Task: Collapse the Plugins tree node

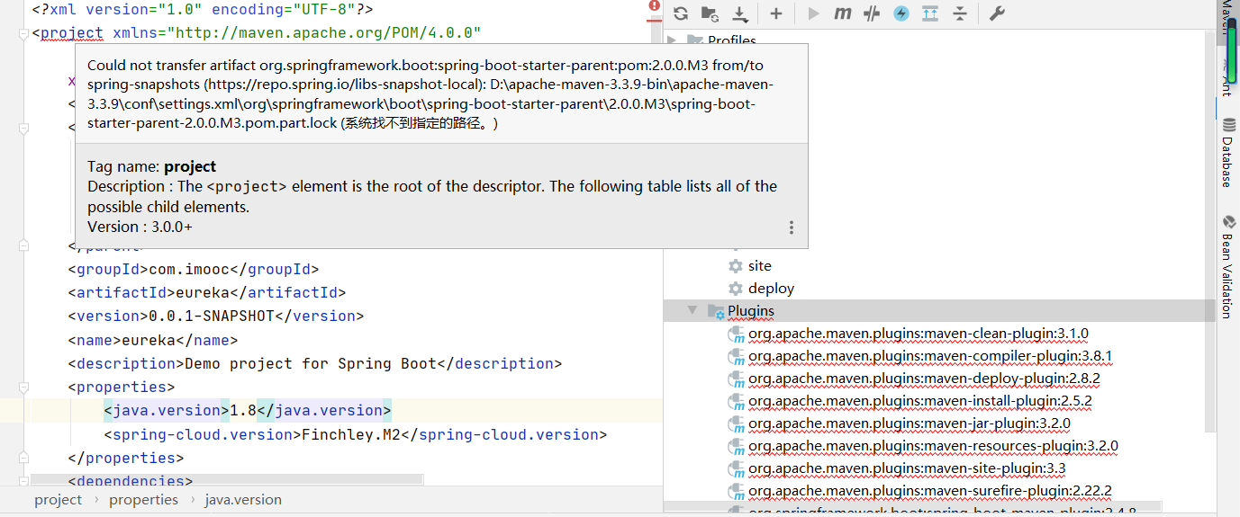Action: 692,310
